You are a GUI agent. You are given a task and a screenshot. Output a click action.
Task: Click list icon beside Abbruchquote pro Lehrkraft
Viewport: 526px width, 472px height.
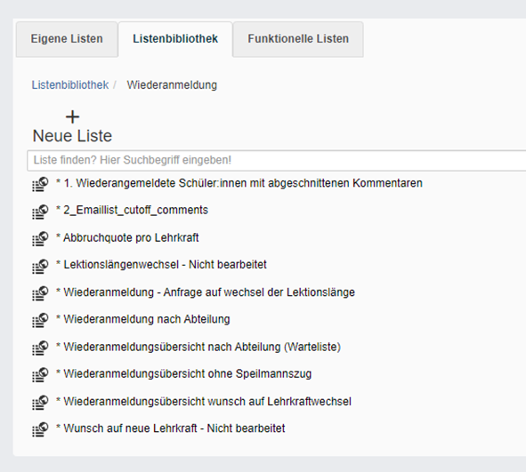click(40, 239)
